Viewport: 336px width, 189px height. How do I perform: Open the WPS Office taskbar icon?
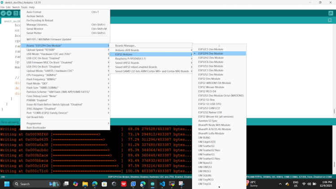pos(124,184)
